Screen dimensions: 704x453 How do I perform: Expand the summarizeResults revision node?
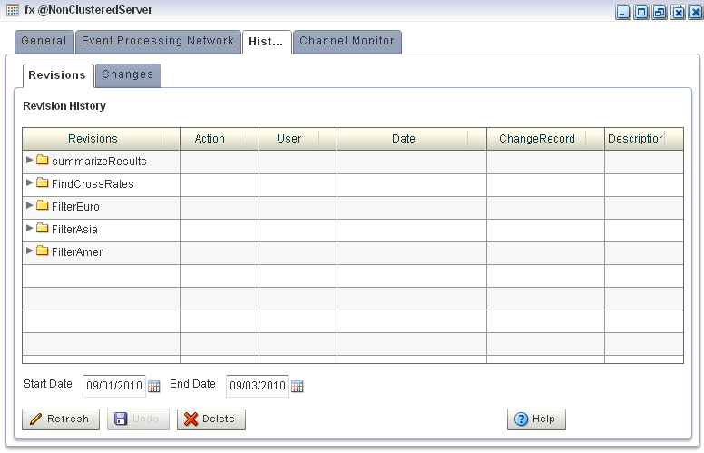click(x=30, y=161)
